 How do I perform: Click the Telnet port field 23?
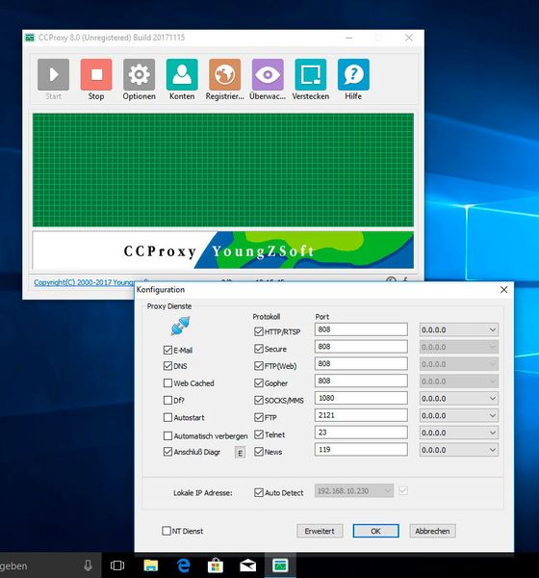click(x=361, y=432)
